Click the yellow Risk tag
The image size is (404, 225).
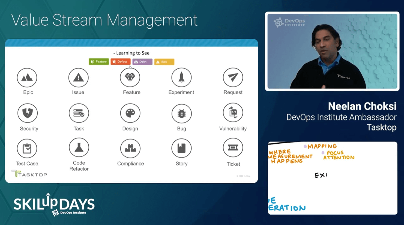click(x=164, y=62)
